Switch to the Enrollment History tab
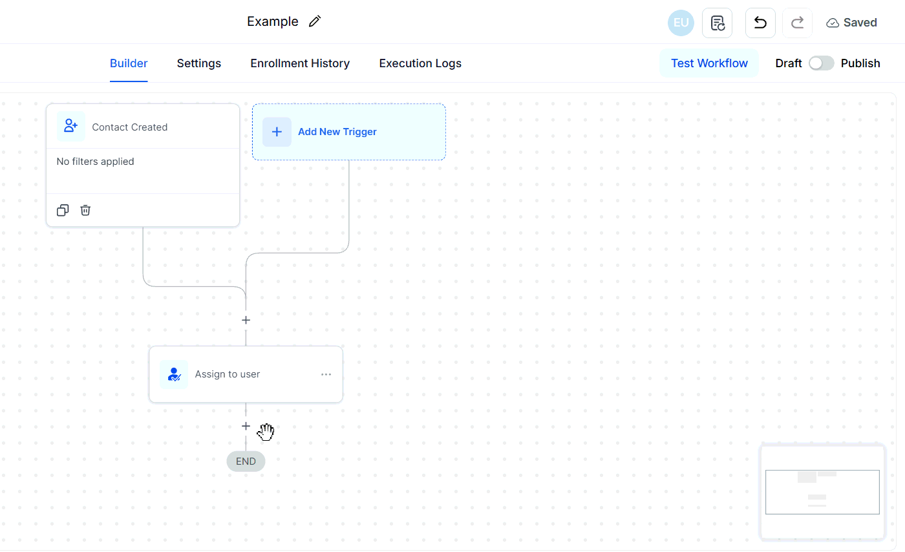 click(300, 63)
